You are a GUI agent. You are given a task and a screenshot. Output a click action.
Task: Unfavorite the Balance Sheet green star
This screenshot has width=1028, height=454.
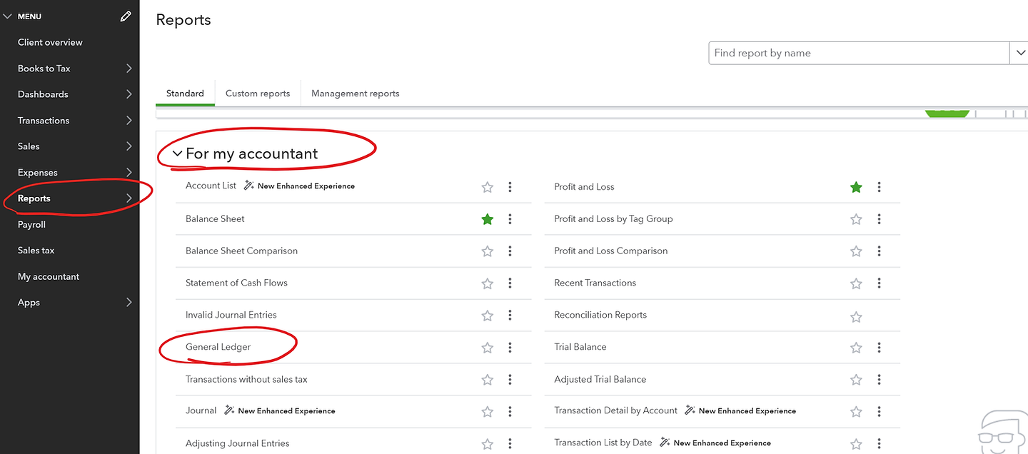pyautogui.click(x=488, y=219)
